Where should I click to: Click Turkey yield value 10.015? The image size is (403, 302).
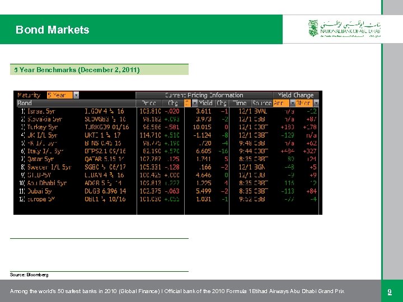(202, 127)
